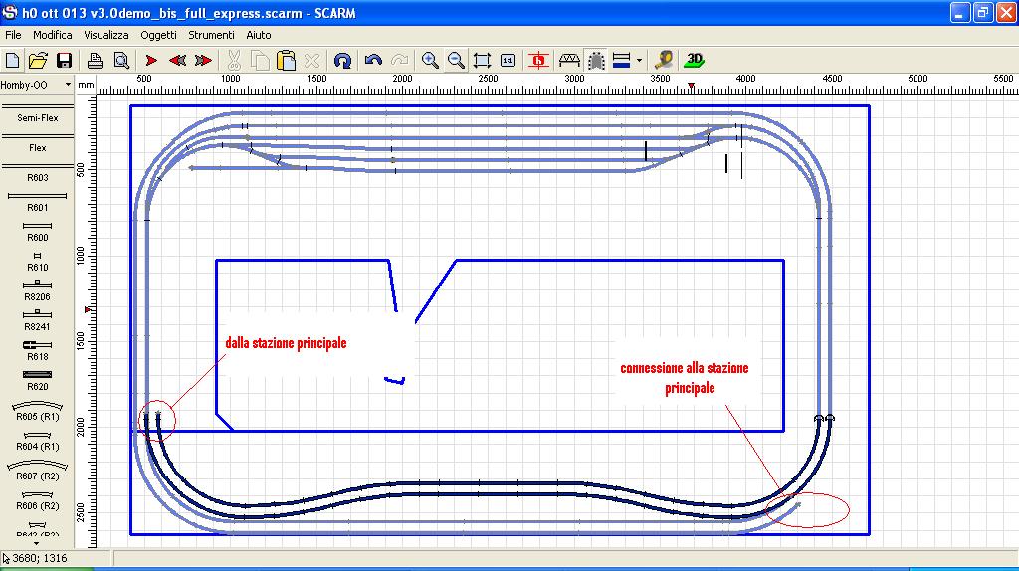Click the bridge/gradient toolbar icon
This screenshot has width=1019, height=571.
pos(569,61)
